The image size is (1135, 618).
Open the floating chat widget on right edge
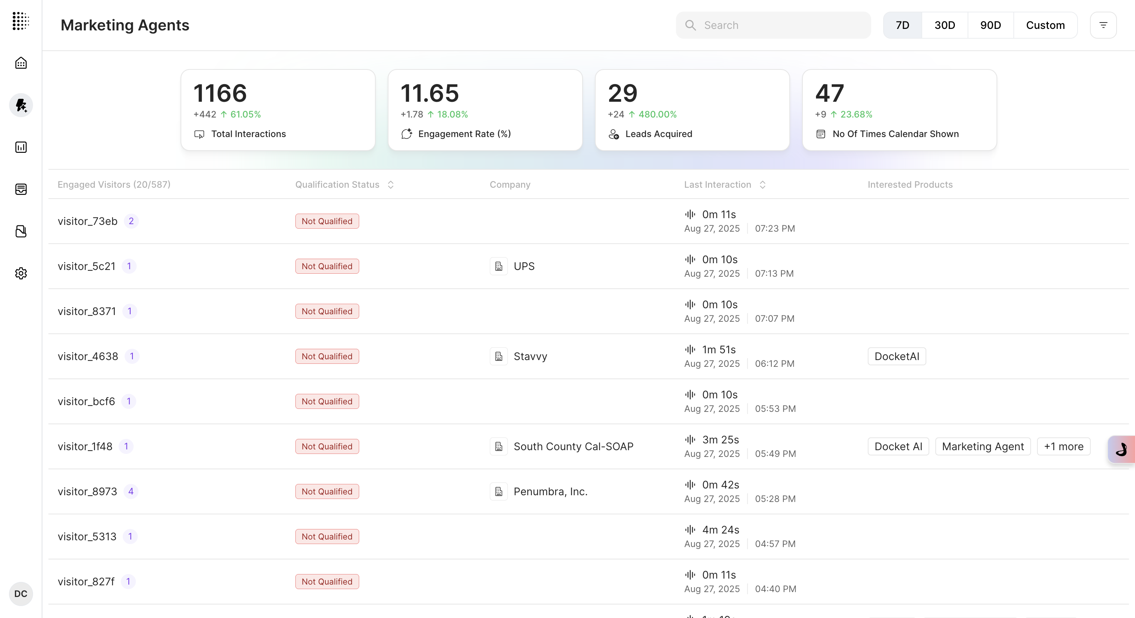click(1121, 449)
